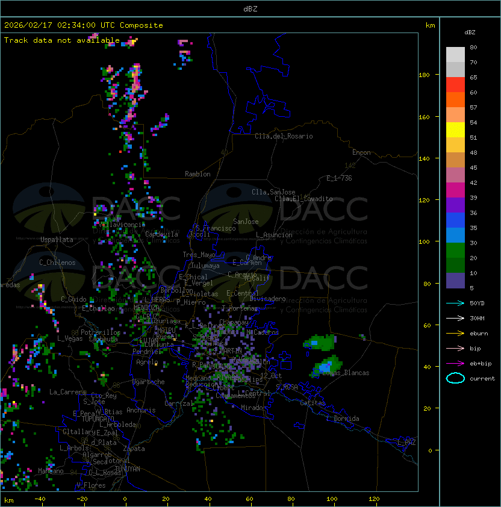Click the 'S_ROSA' place label
The width and height of the screenshot is (501, 507).
(287, 387)
